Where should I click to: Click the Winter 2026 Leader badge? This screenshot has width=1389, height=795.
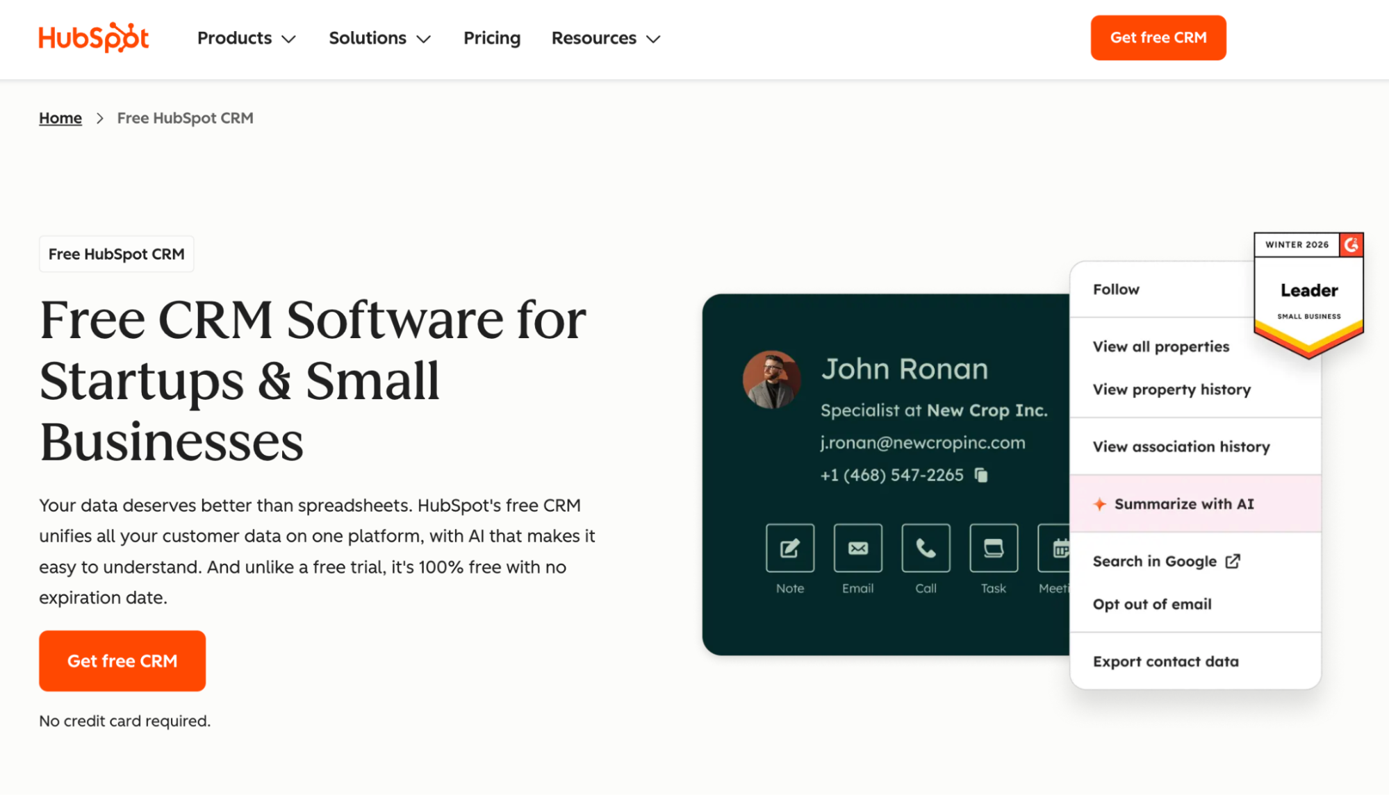click(x=1309, y=295)
